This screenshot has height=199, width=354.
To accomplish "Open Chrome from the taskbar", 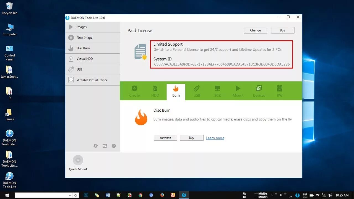I will (x=140, y=195).
